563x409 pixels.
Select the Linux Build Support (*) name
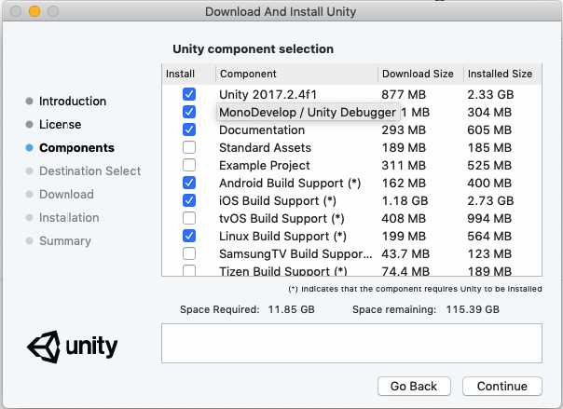282,236
